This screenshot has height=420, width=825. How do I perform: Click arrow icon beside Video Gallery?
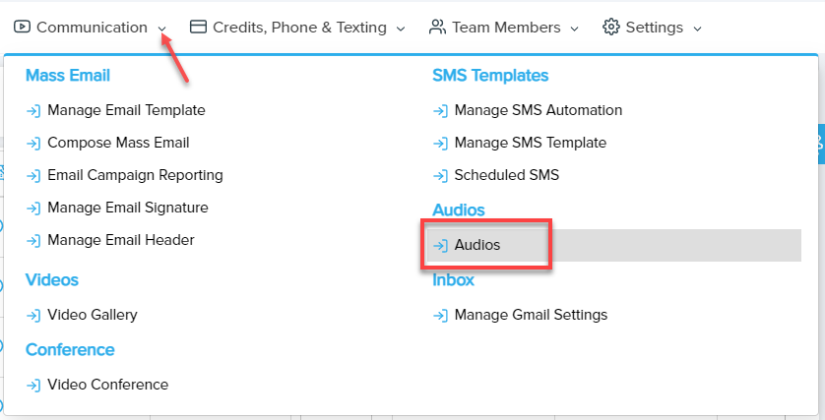(33, 316)
